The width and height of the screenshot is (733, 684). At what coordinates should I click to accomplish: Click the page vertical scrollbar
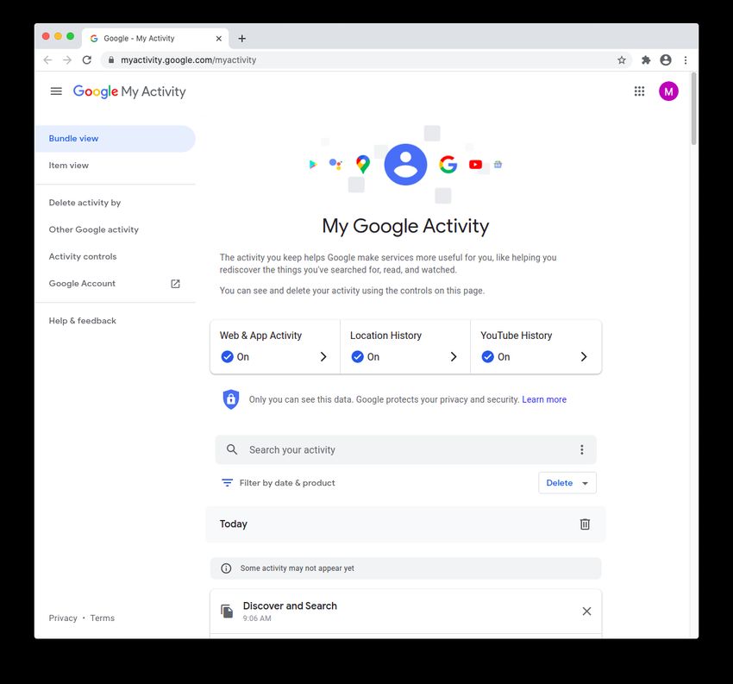[x=694, y=109]
